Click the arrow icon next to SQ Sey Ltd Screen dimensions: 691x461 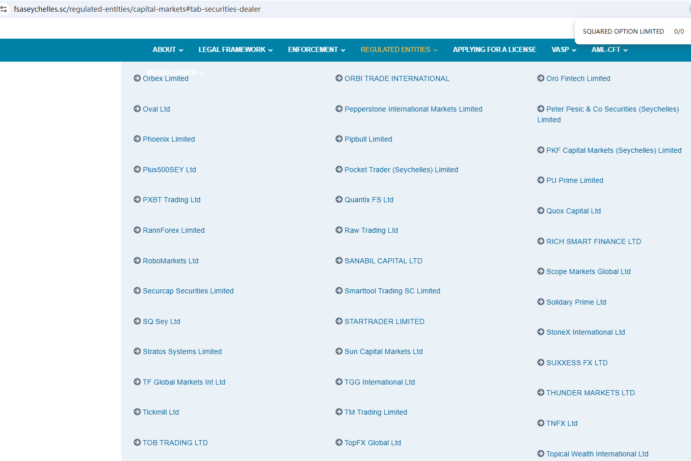click(x=137, y=321)
